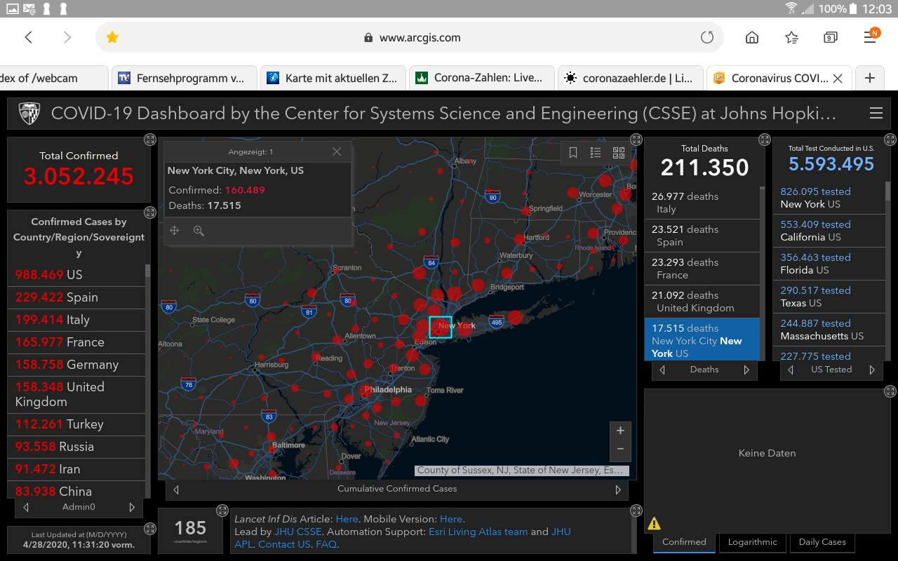Next map layer arrow beside Cumulative Confirmed Cases
The image size is (898, 561).
(x=618, y=489)
